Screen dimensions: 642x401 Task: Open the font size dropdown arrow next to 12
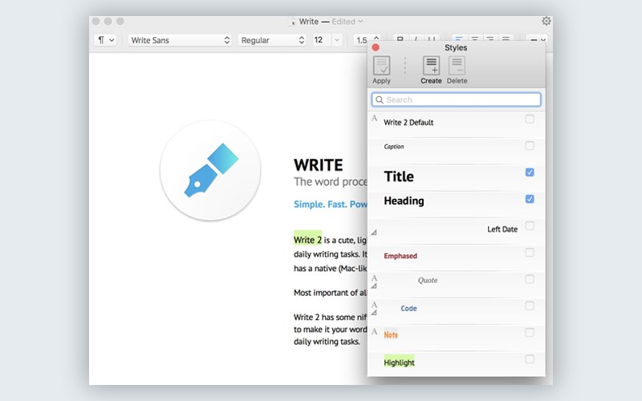tap(336, 40)
